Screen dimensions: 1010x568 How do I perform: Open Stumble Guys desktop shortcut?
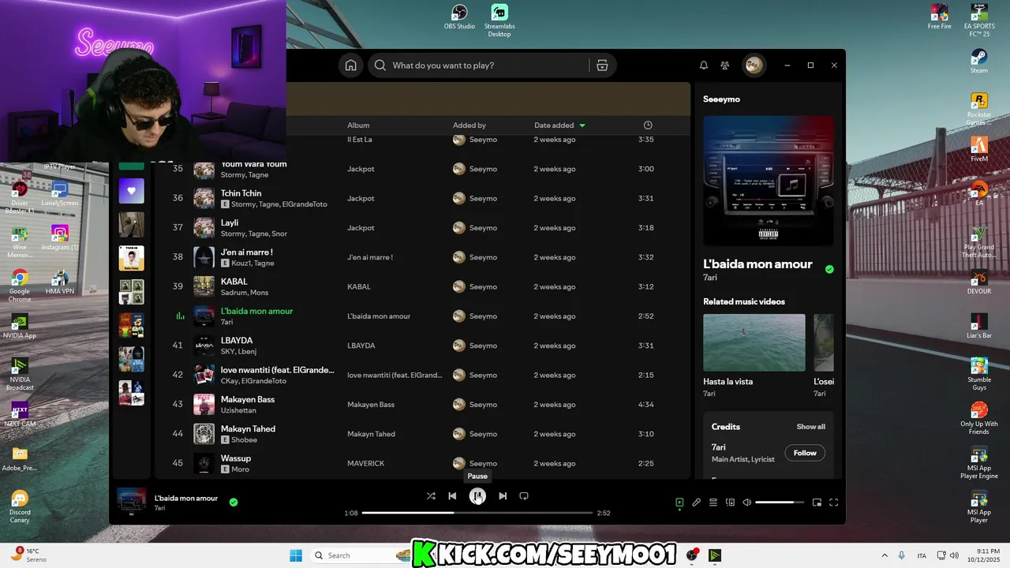978,375
